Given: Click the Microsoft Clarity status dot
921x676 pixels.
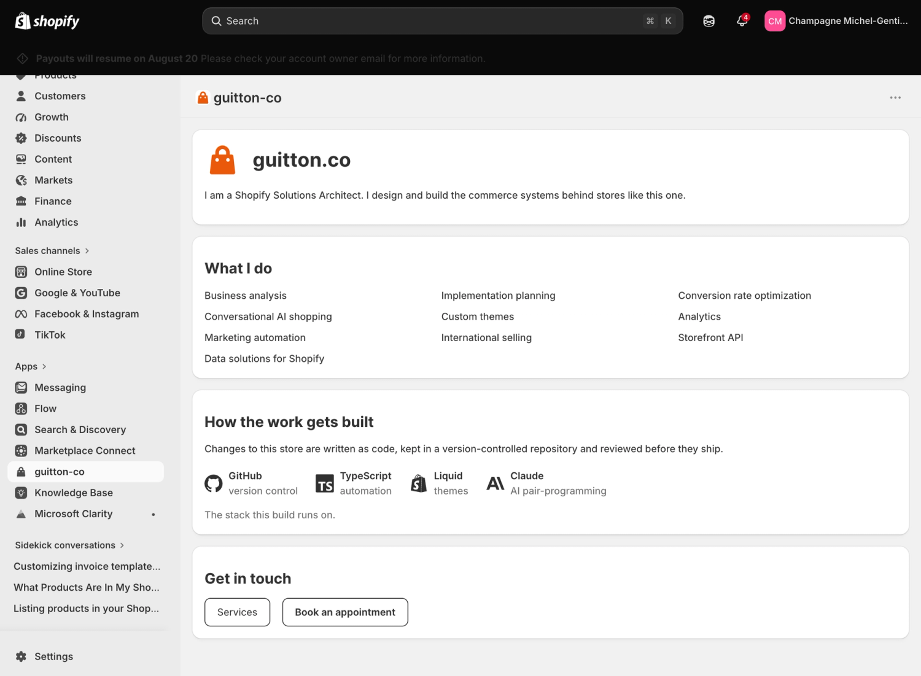Looking at the screenshot, I should click(x=153, y=515).
